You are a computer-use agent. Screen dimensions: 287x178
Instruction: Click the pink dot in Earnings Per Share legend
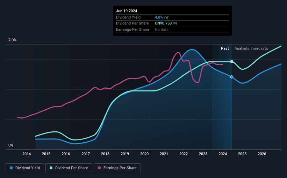[99, 168]
